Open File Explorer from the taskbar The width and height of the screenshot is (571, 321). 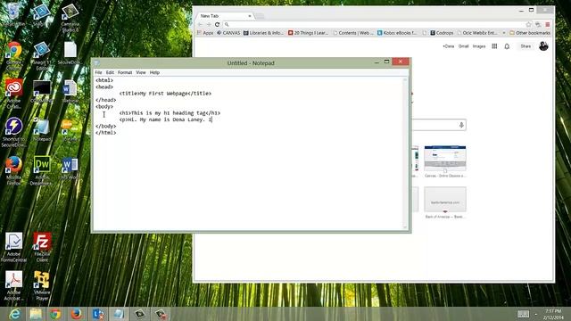click(36, 314)
